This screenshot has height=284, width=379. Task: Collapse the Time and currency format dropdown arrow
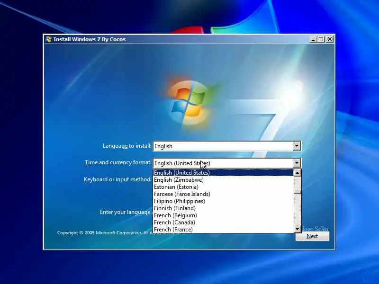[x=297, y=163]
